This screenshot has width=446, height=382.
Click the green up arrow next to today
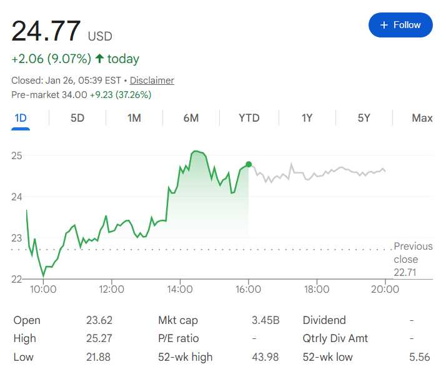point(99,59)
